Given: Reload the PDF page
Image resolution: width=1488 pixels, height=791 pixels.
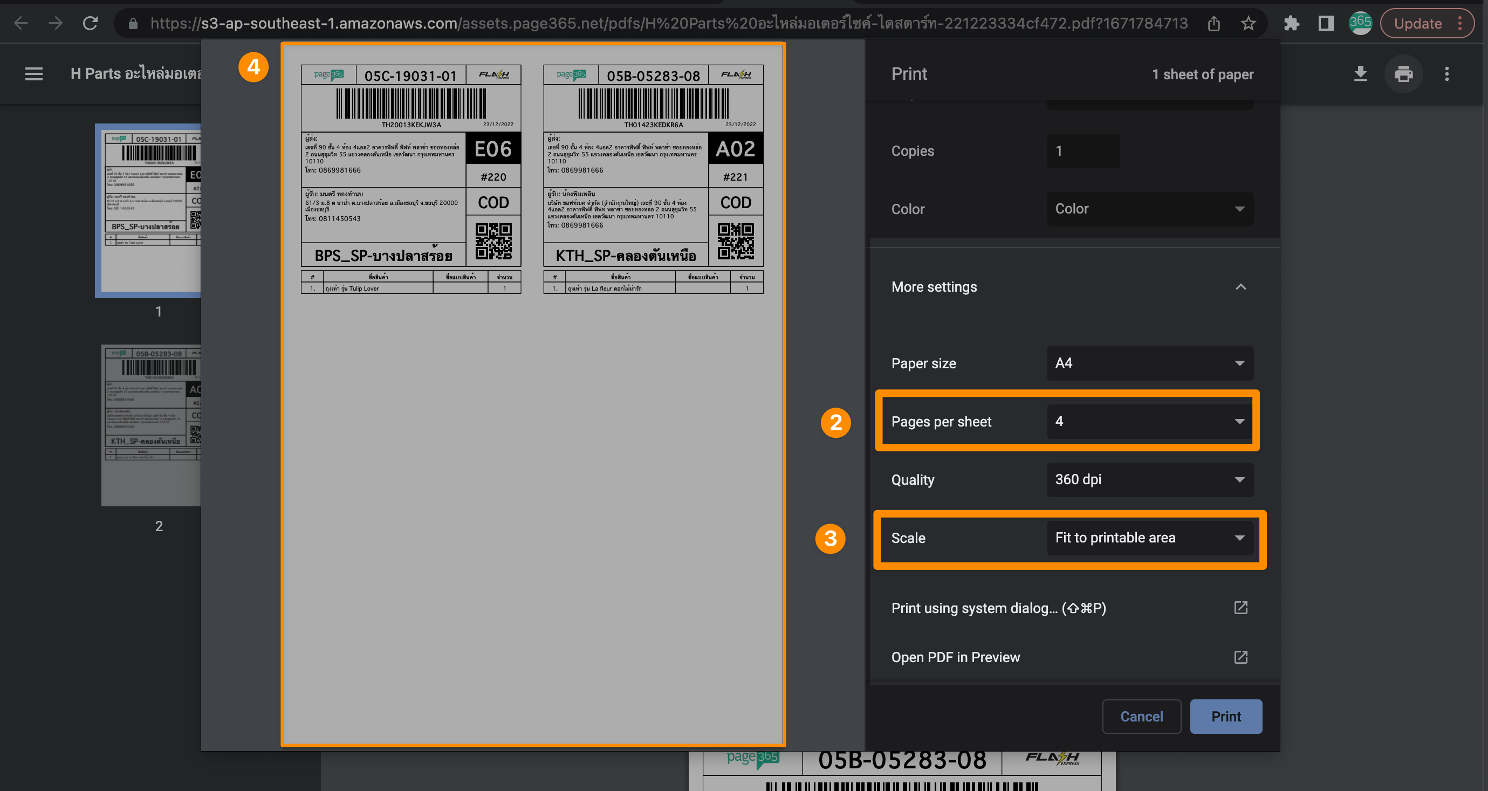Looking at the screenshot, I should tap(90, 24).
